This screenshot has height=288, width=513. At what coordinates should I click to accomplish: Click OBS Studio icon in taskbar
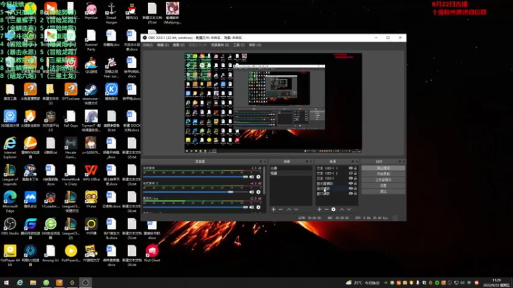point(87,282)
